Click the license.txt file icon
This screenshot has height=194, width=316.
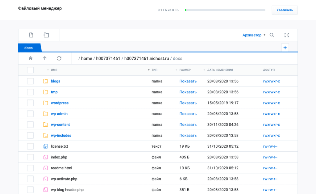[x=46, y=146]
